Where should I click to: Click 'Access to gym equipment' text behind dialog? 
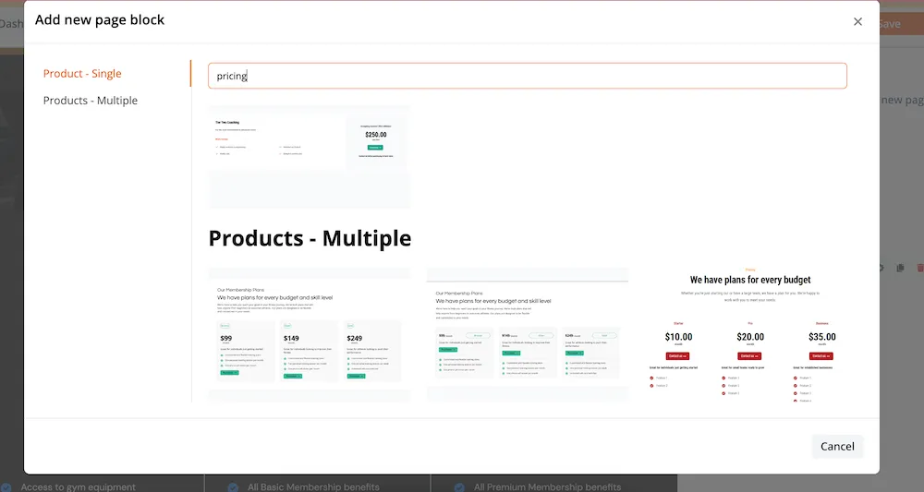79,486
